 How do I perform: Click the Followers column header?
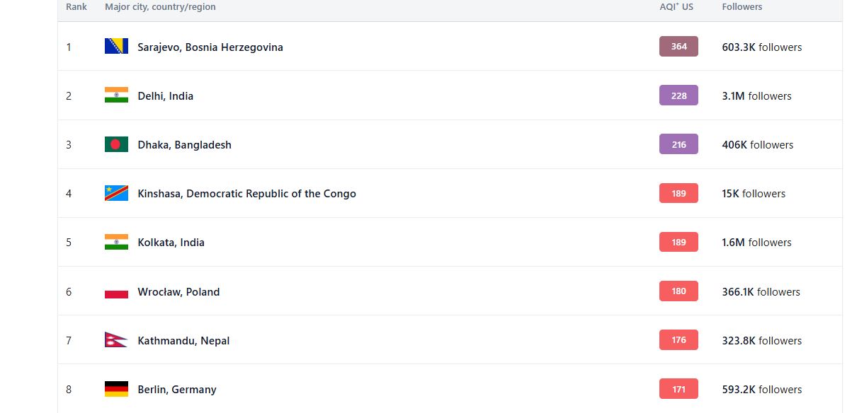click(742, 7)
